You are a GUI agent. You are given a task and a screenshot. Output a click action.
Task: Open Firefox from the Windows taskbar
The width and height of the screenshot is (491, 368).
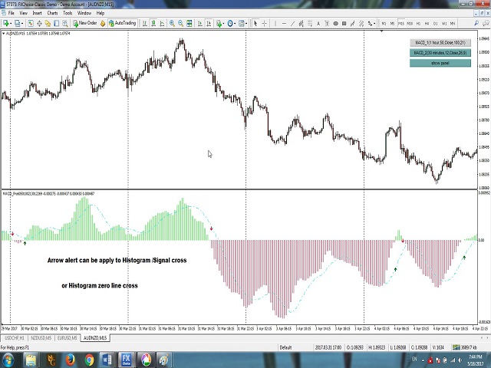click(x=71, y=360)
